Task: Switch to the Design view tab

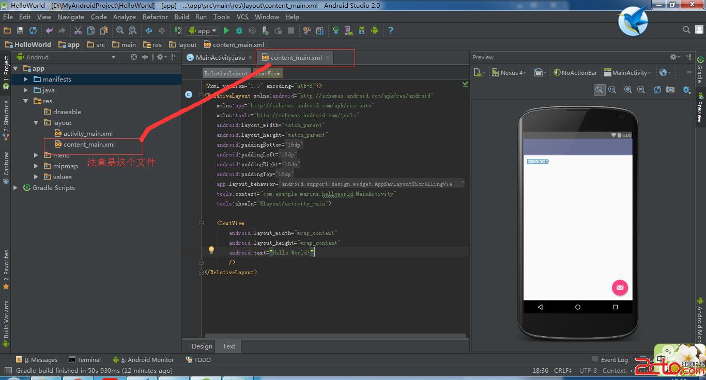Action: click(x=202, y=346)
